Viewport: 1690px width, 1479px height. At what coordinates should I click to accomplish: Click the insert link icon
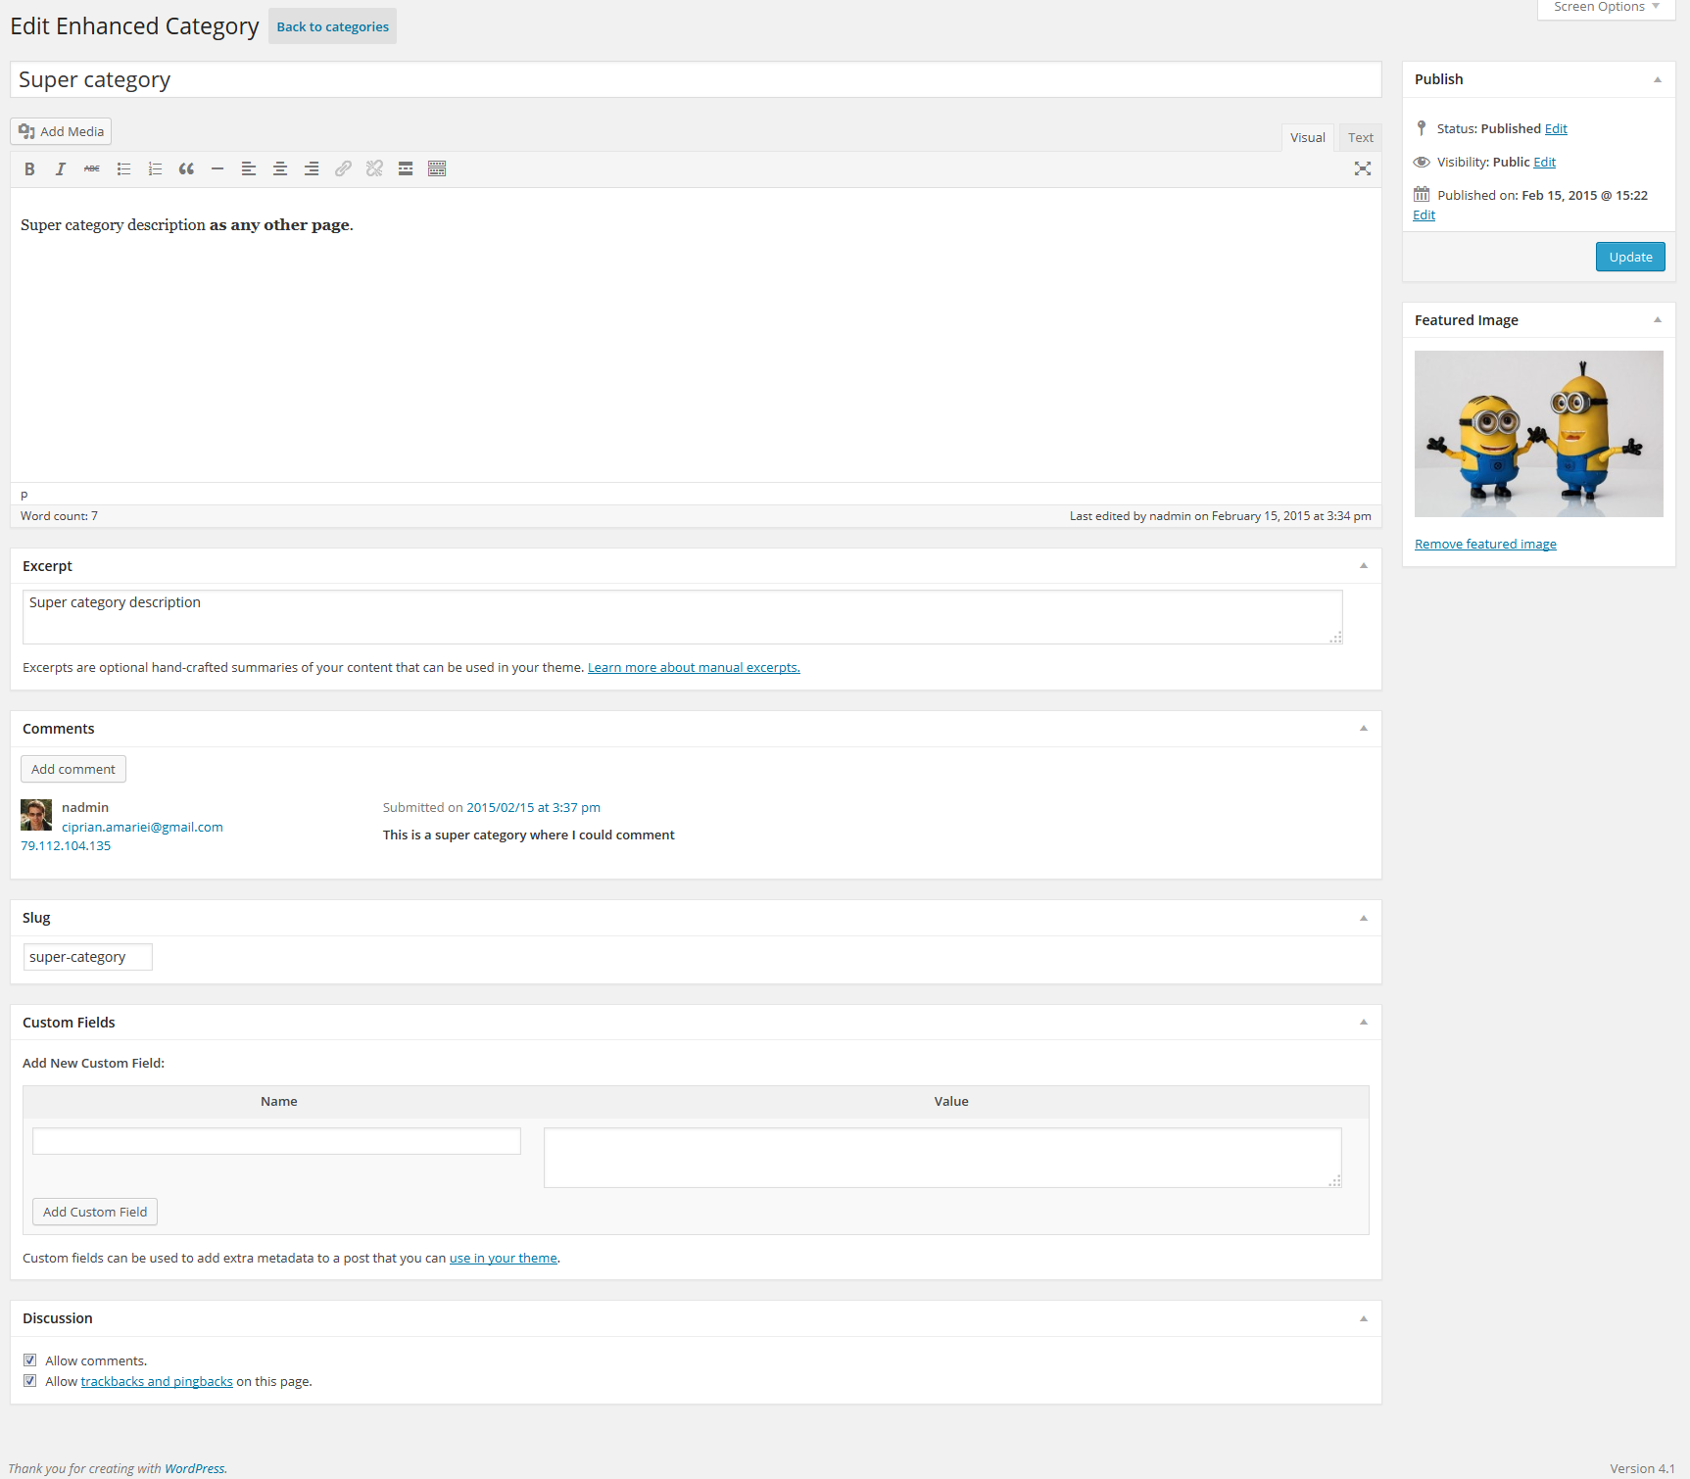click(343, 169)
